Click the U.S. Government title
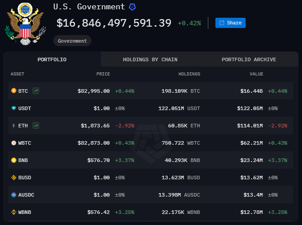Viewport: 302px width, 225px height. pyautogui.click(x=89, y=7)
